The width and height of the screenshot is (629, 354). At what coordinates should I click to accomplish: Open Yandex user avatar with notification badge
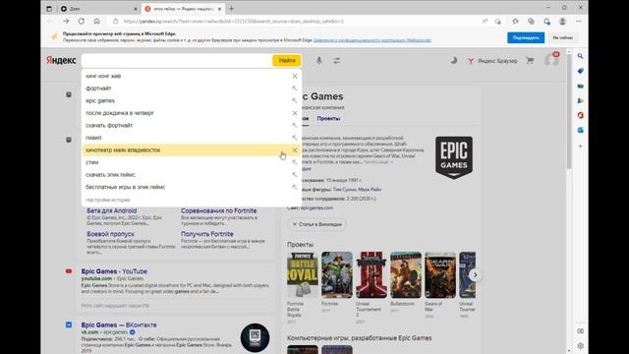pos(551,60)
